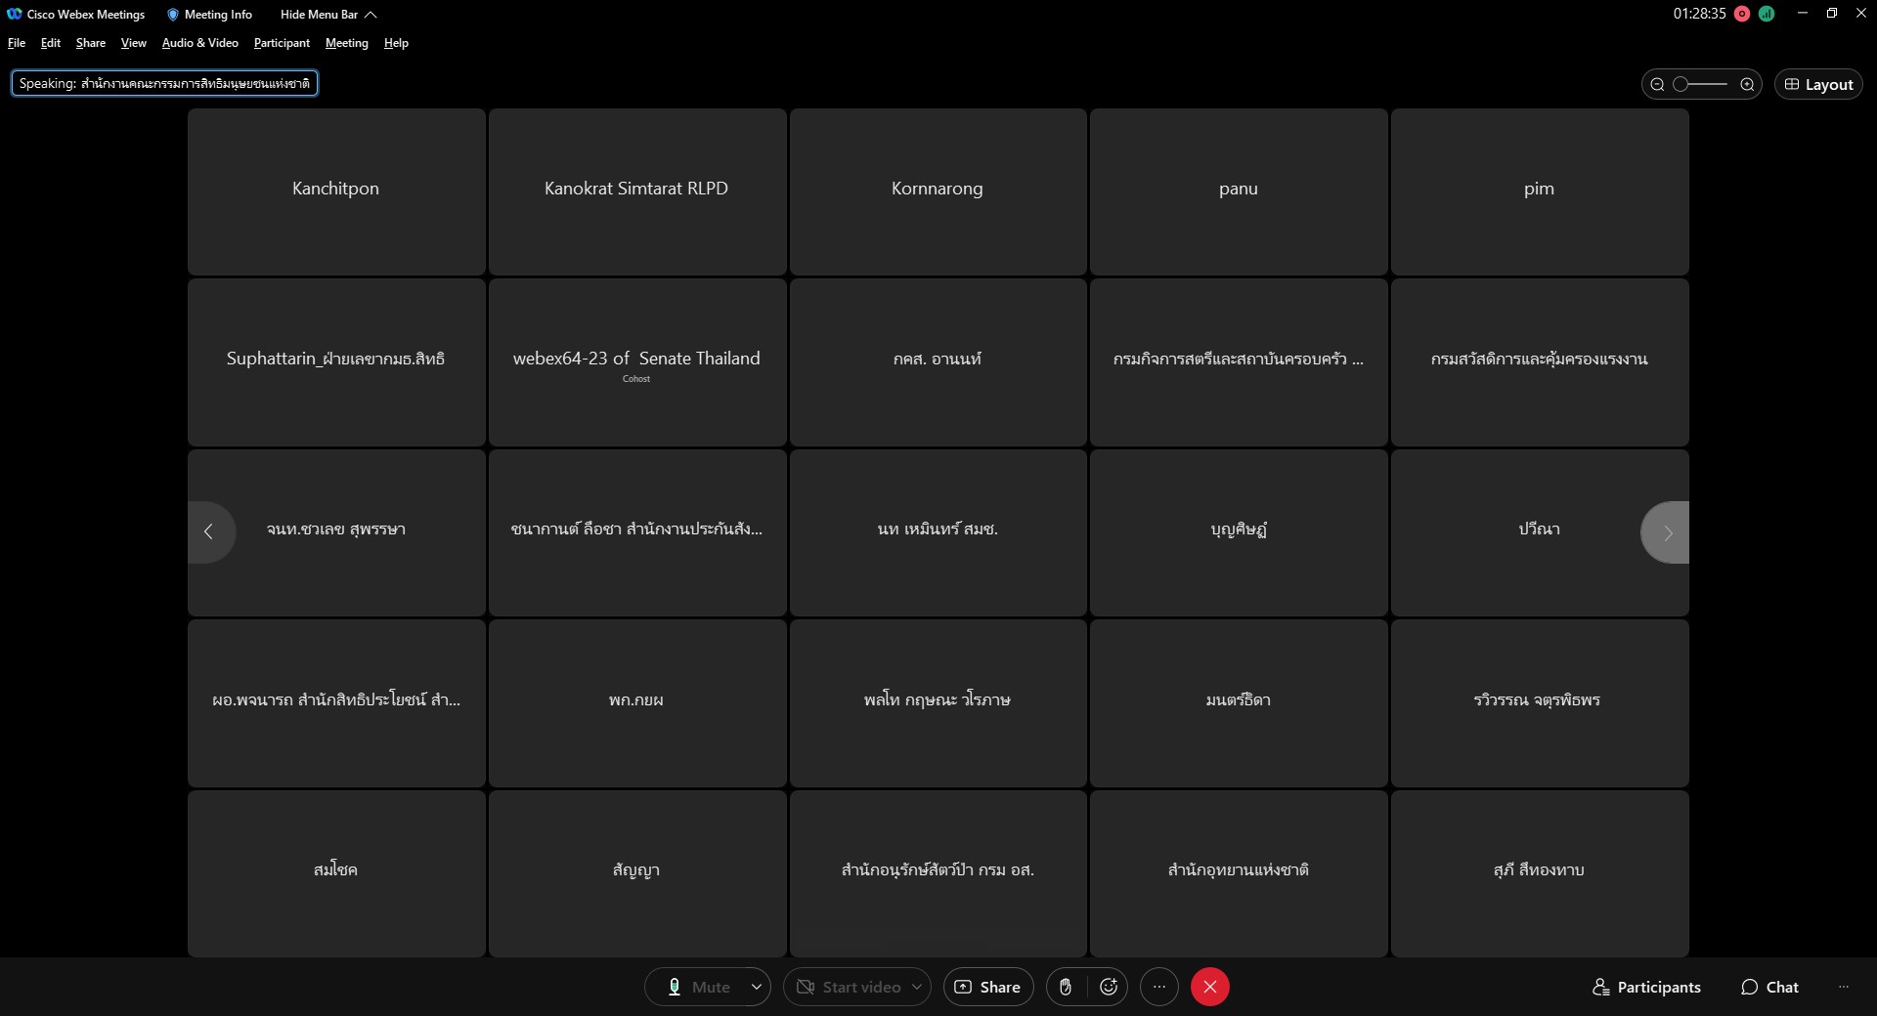Hide the menu bar with Hide Menu Bar
Image resolution: width=1877 pixels, height=1016 pixels.
pyautogui.click(x=328, y=15)
